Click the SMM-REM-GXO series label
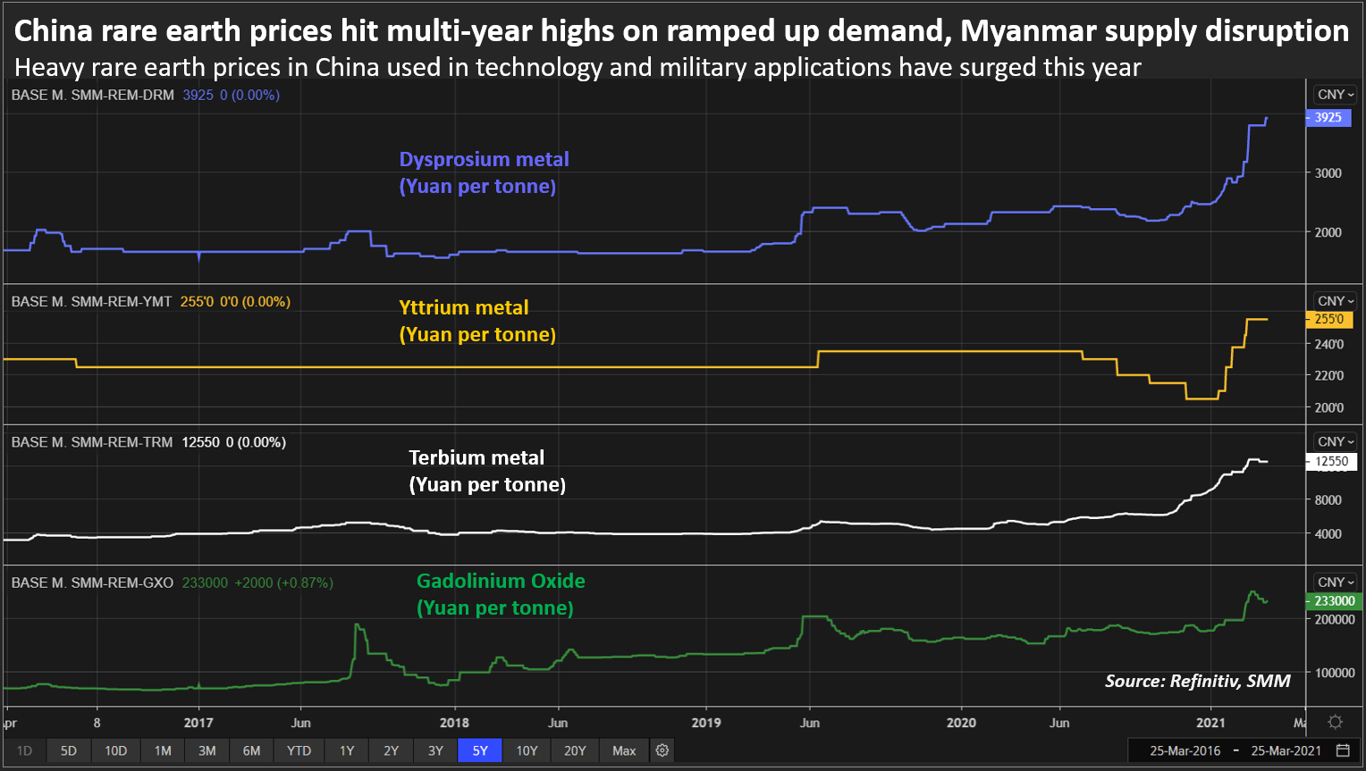Image resolution: width=1366 pixels, height=771 pixels. point(92,582)
